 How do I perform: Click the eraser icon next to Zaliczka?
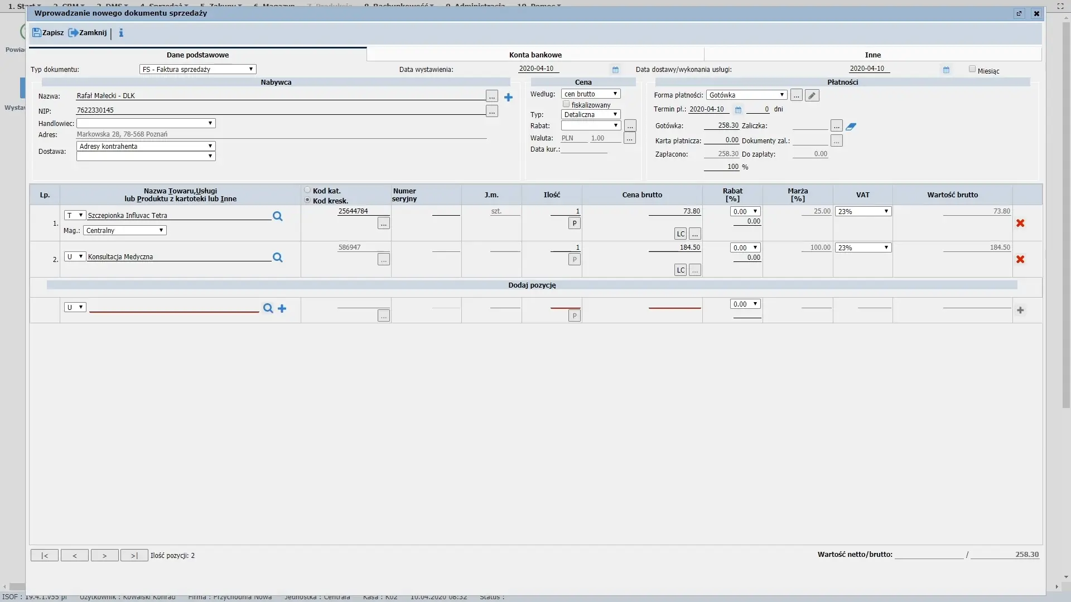pyautogui.click(x=851, y=127)
